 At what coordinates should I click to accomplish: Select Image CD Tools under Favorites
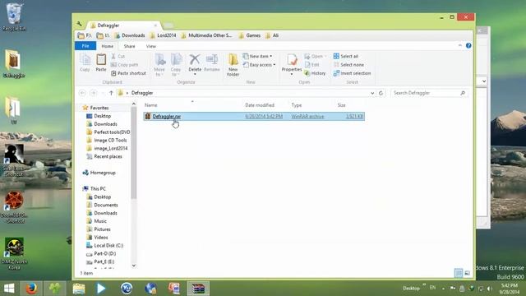click(107, 141)
